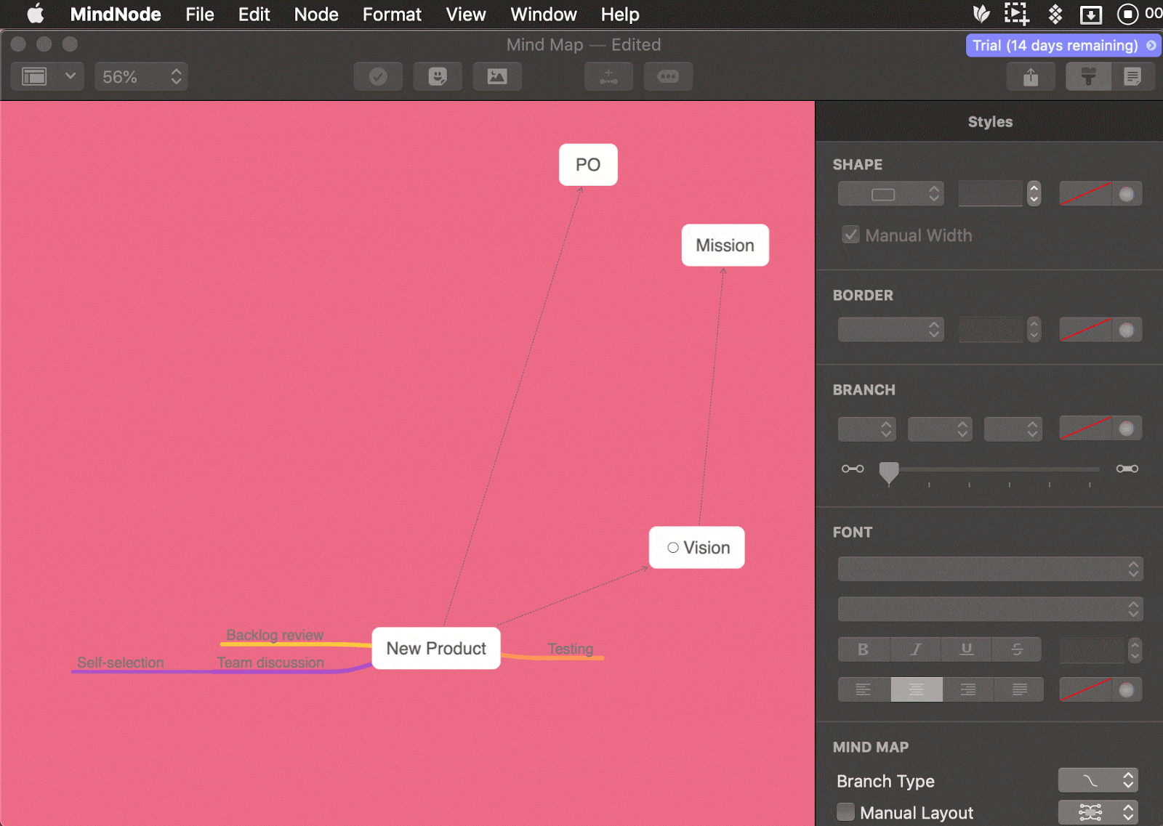Select the style brush icon
This screenshot has width=1163, height=826.
pyautogui.click(x=1087, y=76)
